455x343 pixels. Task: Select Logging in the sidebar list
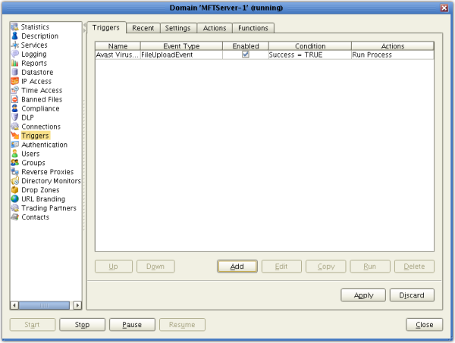(x=34, y=55)
